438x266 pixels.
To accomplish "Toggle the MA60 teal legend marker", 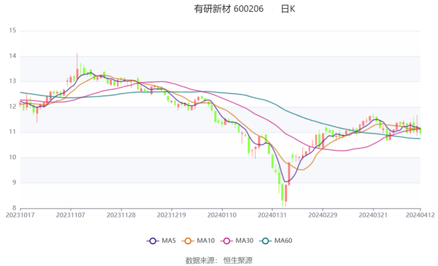I will [x=265, y=241].
